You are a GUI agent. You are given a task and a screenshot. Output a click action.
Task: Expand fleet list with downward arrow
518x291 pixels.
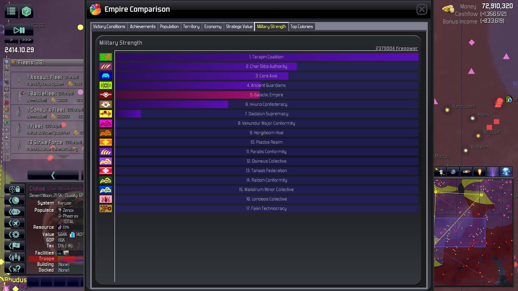[x=63, y=156]
